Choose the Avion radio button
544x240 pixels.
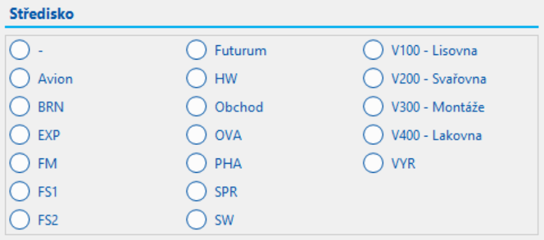pyautogui.click(x=19, y=78)
